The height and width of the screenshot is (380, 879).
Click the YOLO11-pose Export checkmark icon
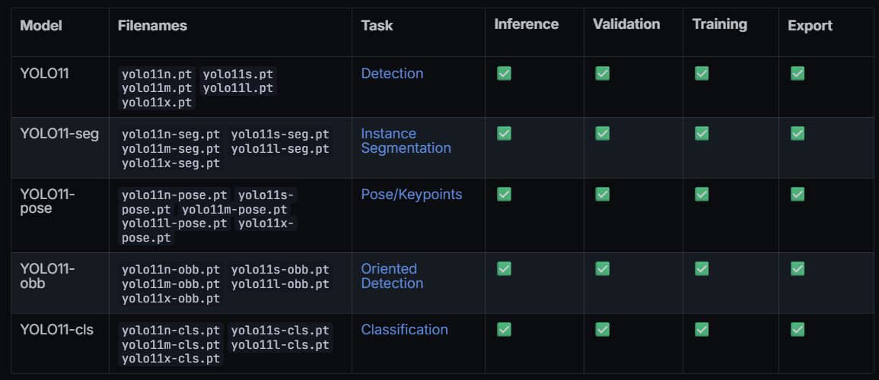click(798, 194)
